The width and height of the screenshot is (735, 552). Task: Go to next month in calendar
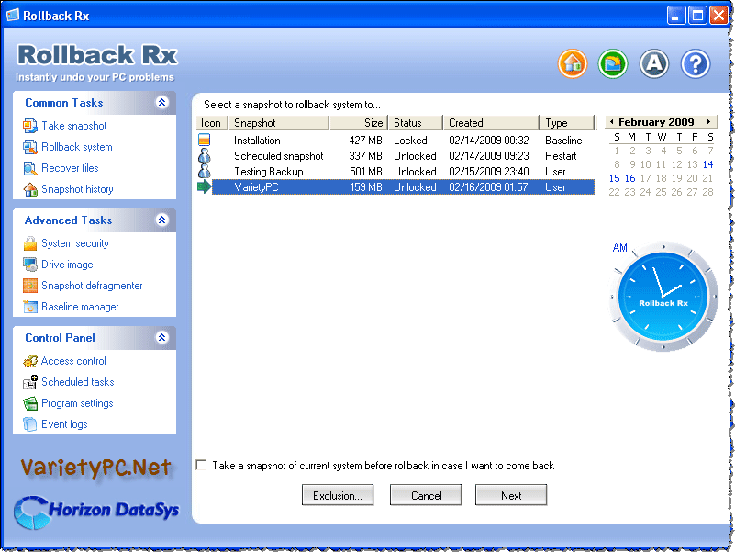pyautogui.click(x=709, y=122)
